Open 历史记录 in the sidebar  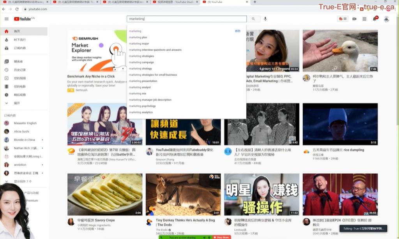[x=20, y=70]
